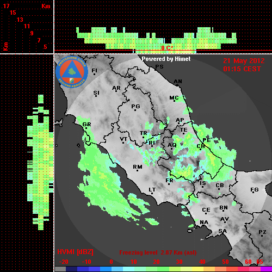Image resolution: width=272 pixels, height=272 pixels.
Task: Click the GR city label
Action: (86, 125)
